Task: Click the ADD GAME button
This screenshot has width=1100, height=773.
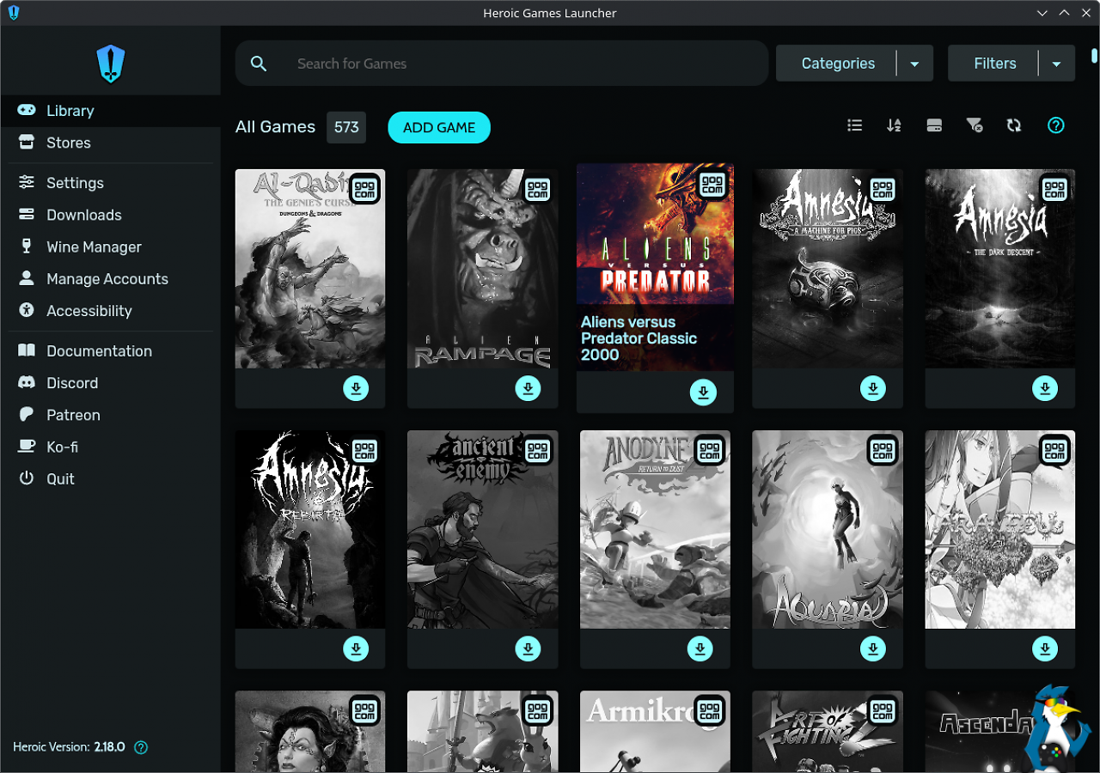Action: [439, 127]
